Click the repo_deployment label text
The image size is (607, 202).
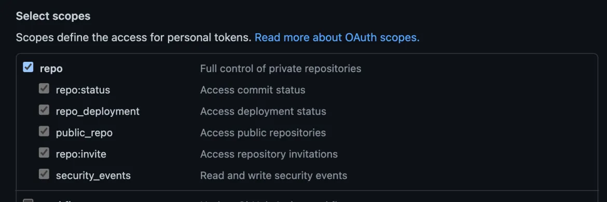(x=98, y=112)
